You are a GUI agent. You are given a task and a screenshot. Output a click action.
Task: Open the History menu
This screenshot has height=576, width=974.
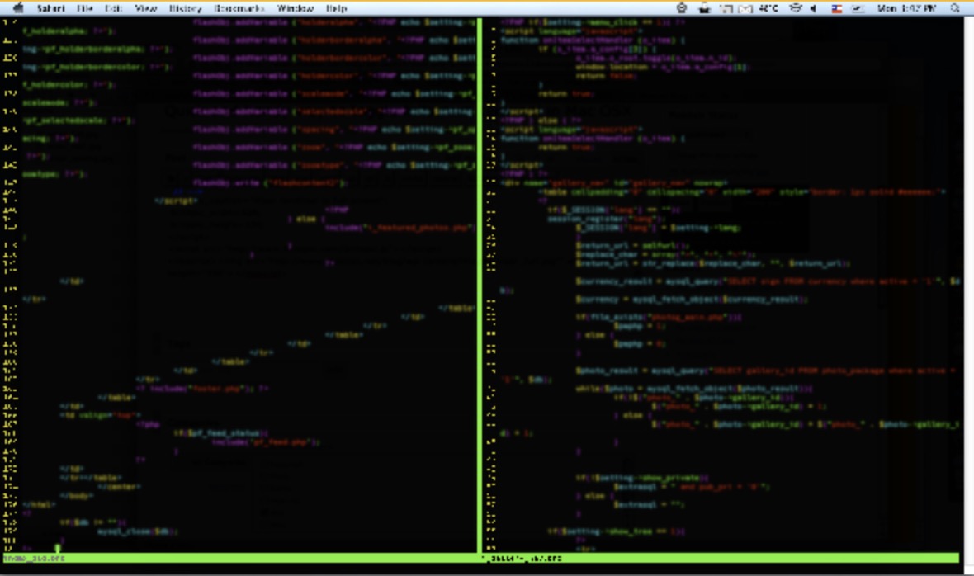click(185, 8)
